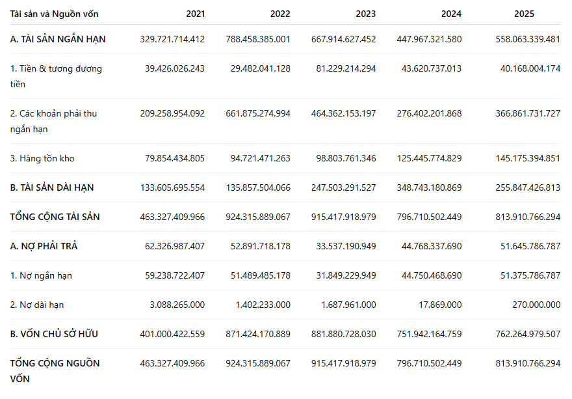
Task: Click the 2023 column header
Action: [365, 14]
